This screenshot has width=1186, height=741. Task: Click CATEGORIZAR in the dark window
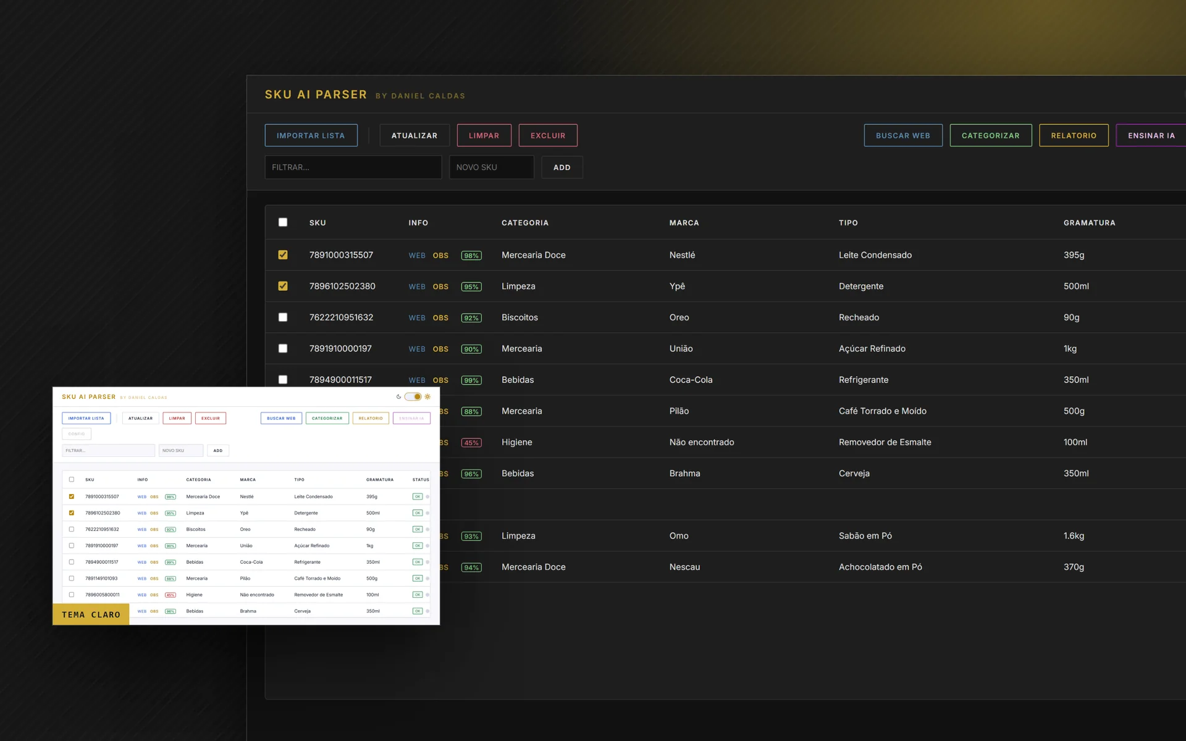991,135
